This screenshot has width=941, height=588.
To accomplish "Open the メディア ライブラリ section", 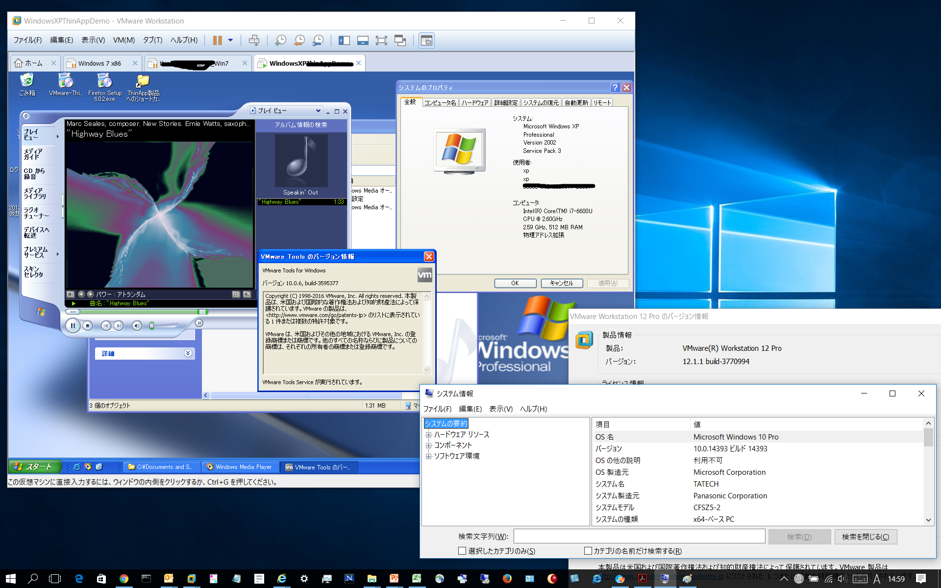I will [39, 194].
